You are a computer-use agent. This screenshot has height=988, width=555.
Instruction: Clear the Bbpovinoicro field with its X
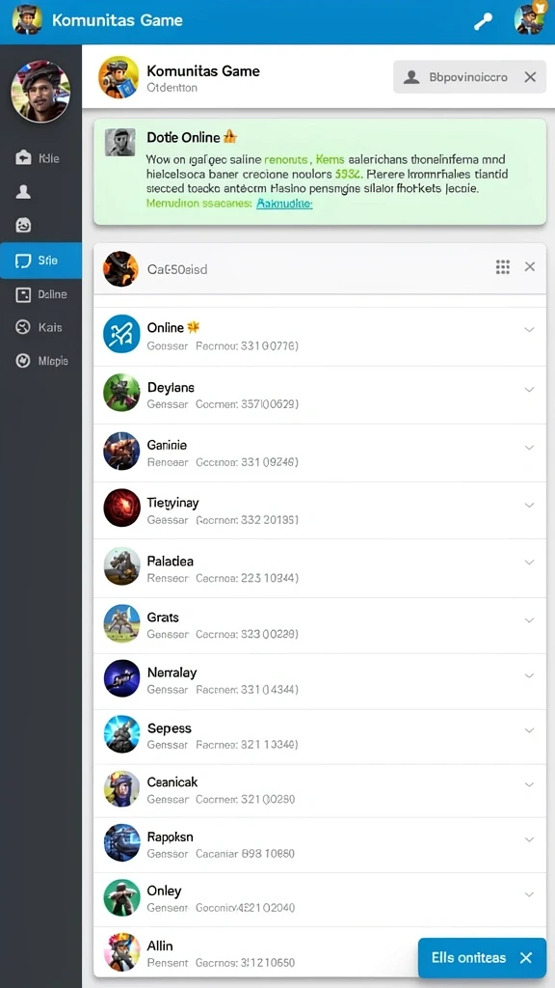pos(531,77)
